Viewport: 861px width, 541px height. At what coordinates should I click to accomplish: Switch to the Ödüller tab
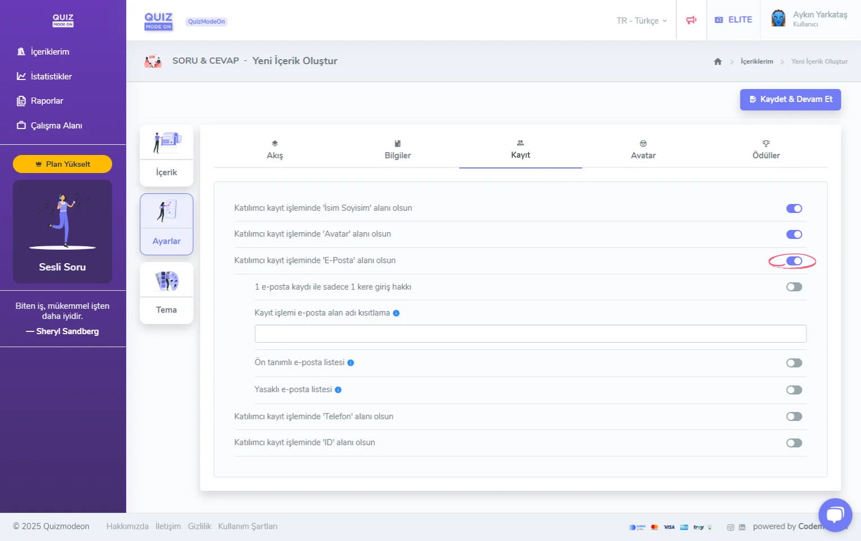coord(766,150)
